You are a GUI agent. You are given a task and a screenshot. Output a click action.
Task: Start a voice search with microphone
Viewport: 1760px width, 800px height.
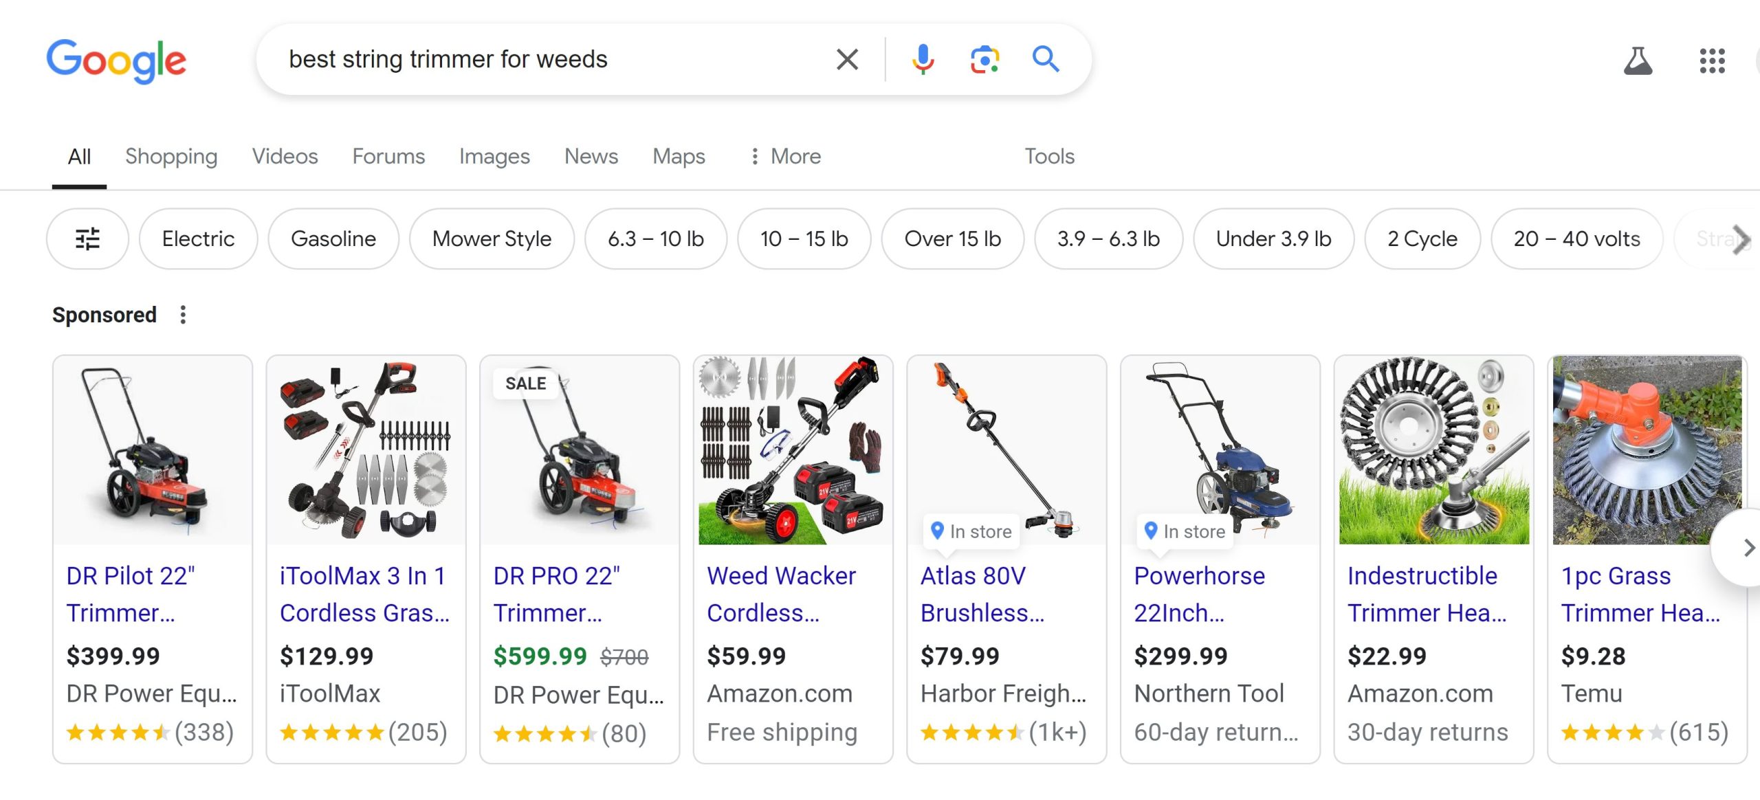(923, 60)
